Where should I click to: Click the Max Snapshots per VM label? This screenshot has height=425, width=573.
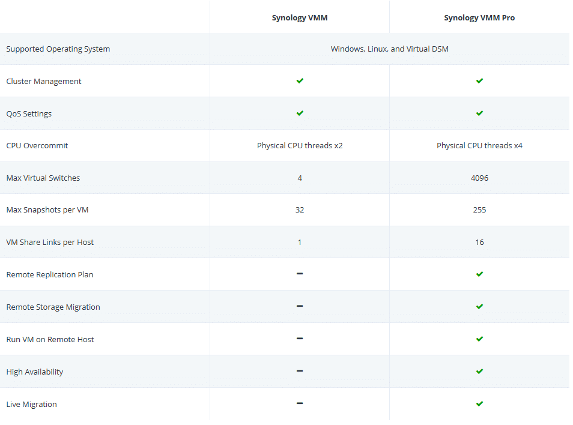tap(48, 211)
